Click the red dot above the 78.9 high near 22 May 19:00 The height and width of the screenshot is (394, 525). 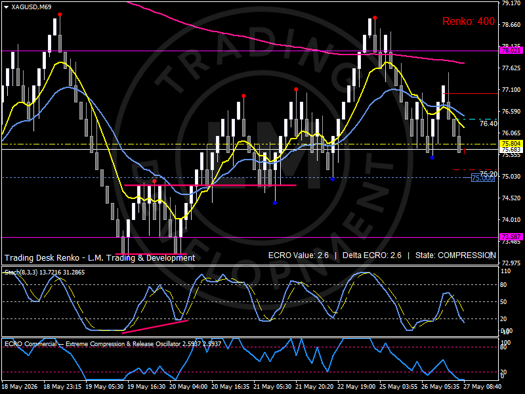(x=375, y=18)
